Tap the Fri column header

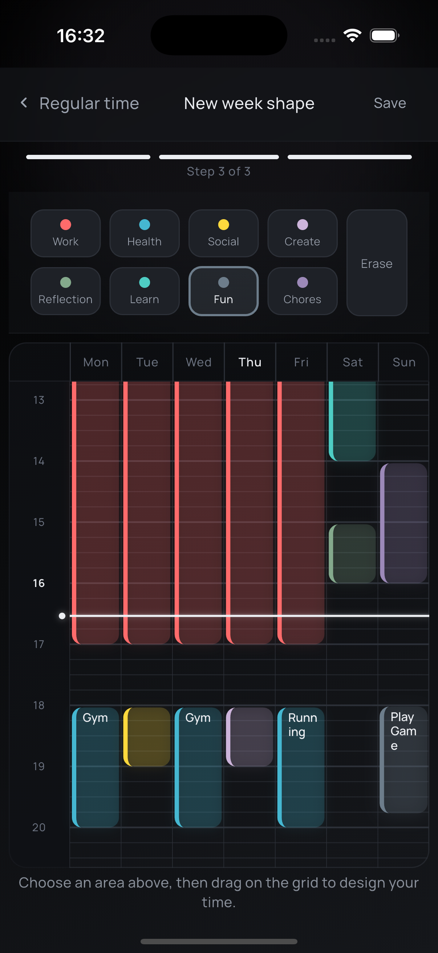301,362
